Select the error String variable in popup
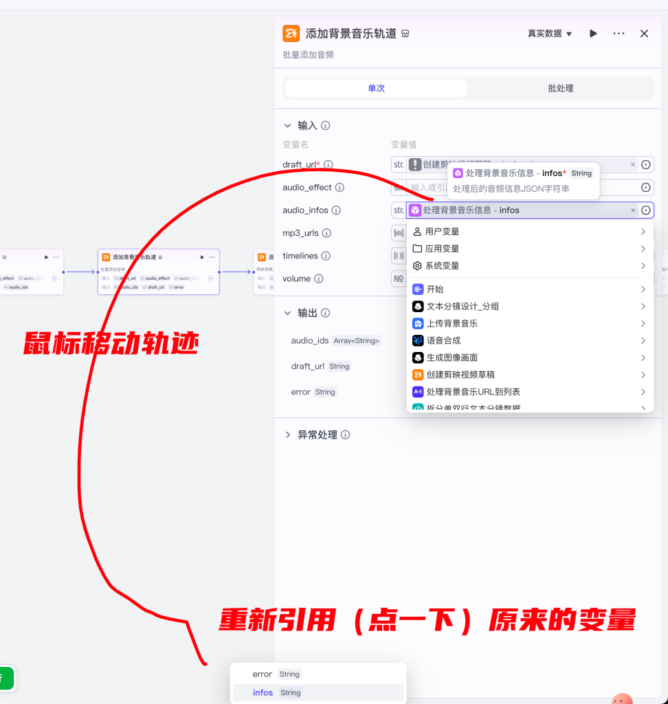 pos(318,674)
